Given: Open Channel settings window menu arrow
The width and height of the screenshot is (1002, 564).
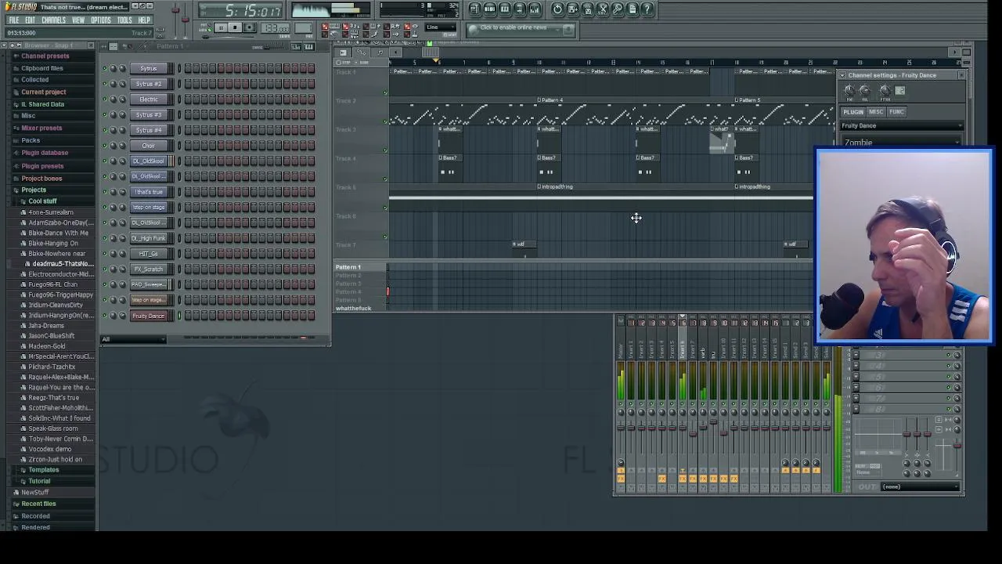Looking at the screenshot, I should pyautogui.click(x=842, y=75).
